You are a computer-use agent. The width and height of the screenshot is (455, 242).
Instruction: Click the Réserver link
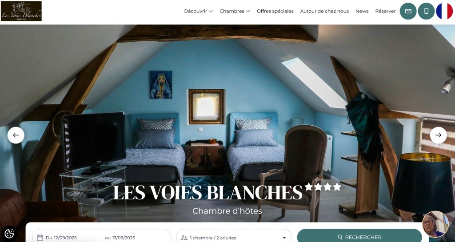point(385,11)
